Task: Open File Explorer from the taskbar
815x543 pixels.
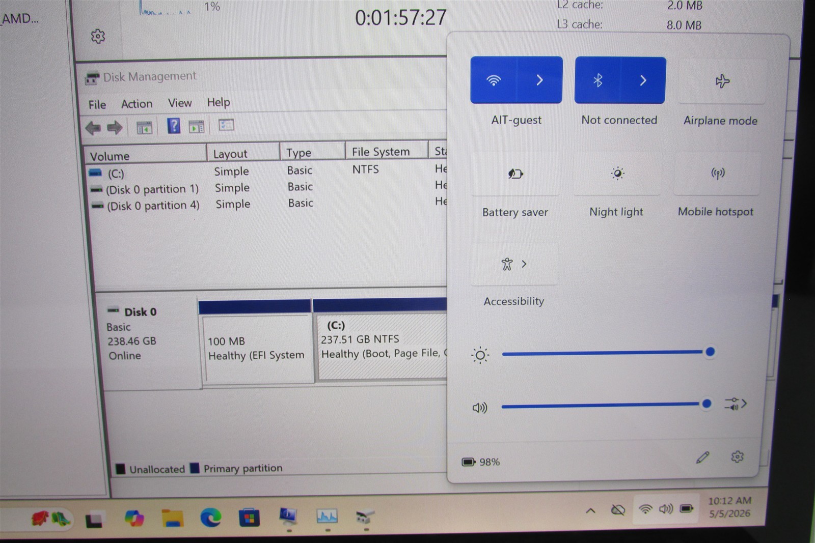Action: (x=173, y=518)
